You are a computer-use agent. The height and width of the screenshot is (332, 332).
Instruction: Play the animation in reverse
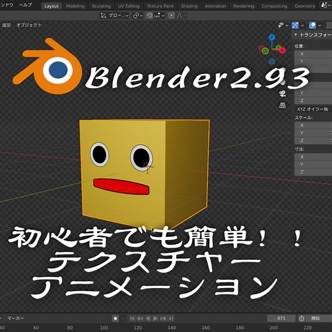(147, 319)
